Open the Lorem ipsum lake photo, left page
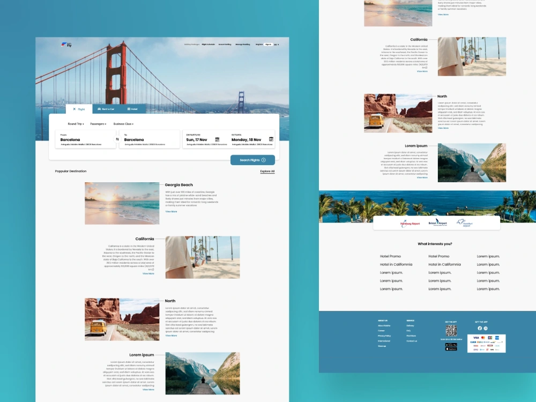 [x=203, y=373]
